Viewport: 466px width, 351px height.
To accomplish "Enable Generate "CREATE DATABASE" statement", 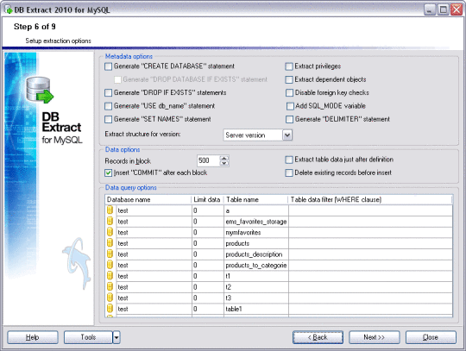I will tap(108, 66).
